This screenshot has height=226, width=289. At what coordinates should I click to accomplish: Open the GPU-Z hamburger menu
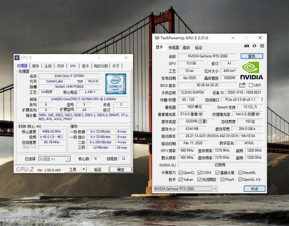click(x=262, y=46)
